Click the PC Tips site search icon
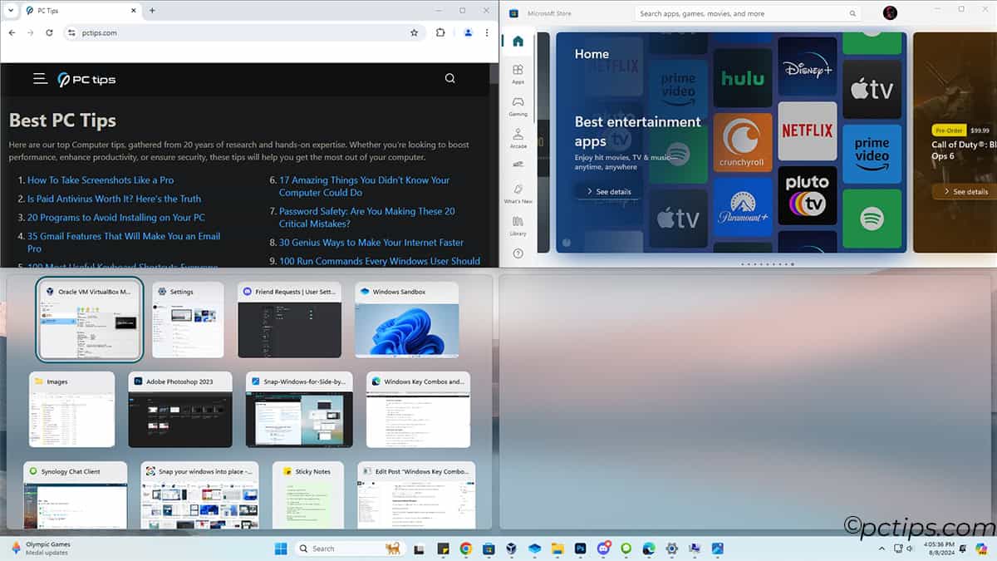The height and width of the screenshot is (561, 997). coord(449,79)
